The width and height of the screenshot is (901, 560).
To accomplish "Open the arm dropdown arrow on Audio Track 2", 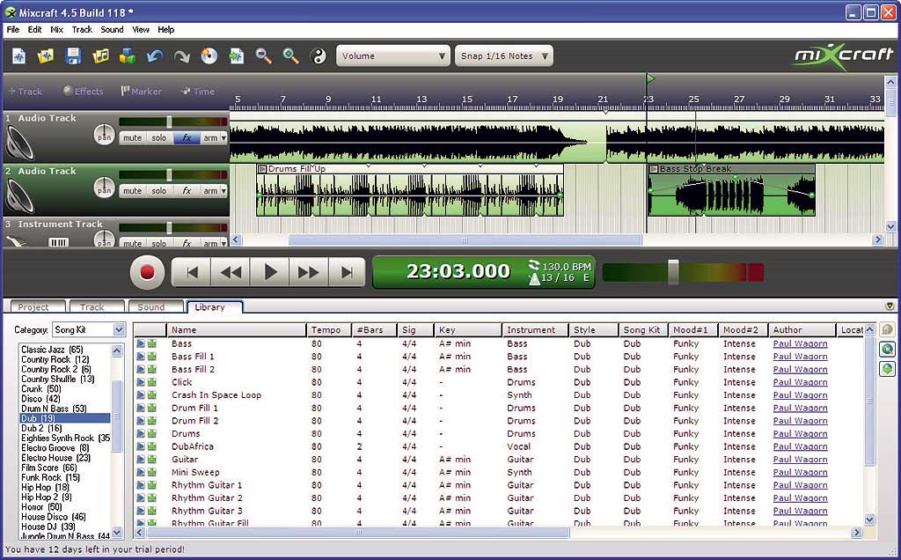I will click(224, 191).
